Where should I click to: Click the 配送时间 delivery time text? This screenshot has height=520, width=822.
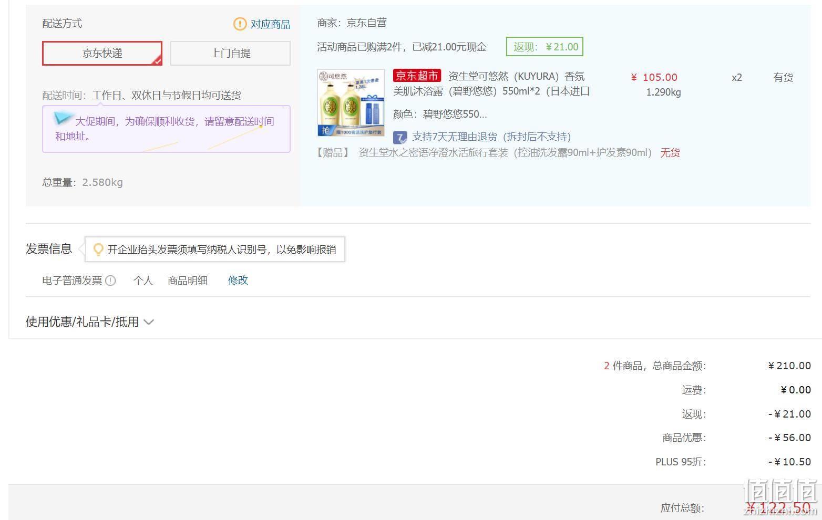[x=141, y=96]
